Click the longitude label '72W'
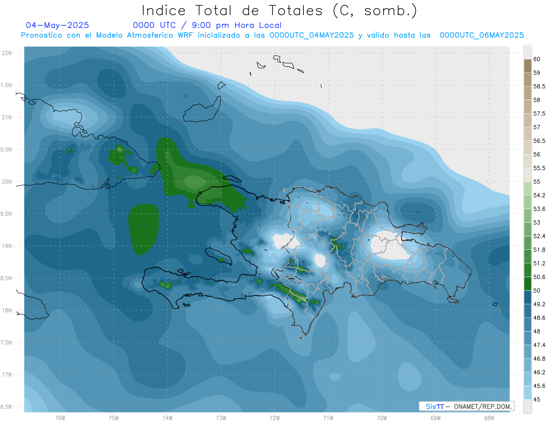Image resolution: width=549 pixels, height=424 pixels. coord(274,418)
